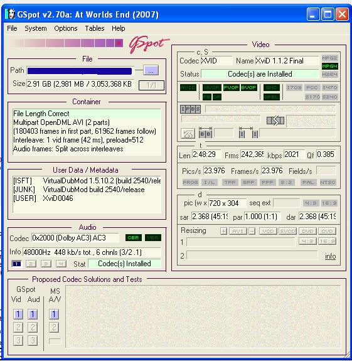Click the BVOP indicator
The height and width of the screenshot is (361, 352).
(248, 87)
